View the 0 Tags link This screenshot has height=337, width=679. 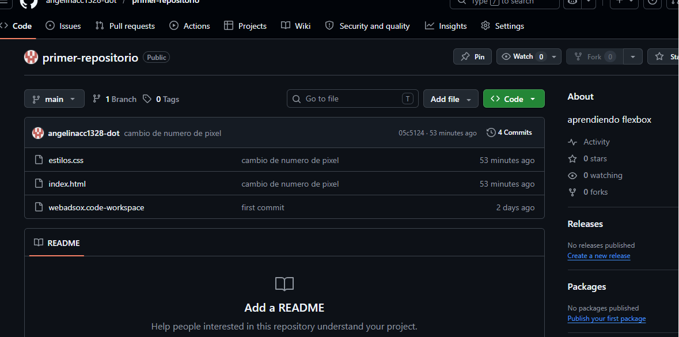click(x=161, y=99)
